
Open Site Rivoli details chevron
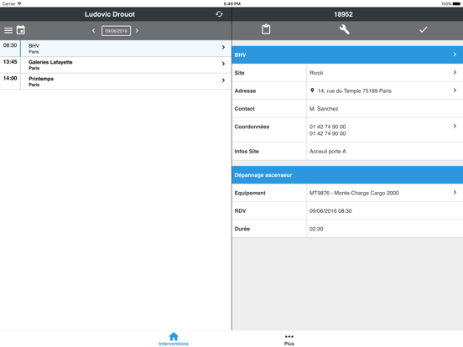pos(455,72)
